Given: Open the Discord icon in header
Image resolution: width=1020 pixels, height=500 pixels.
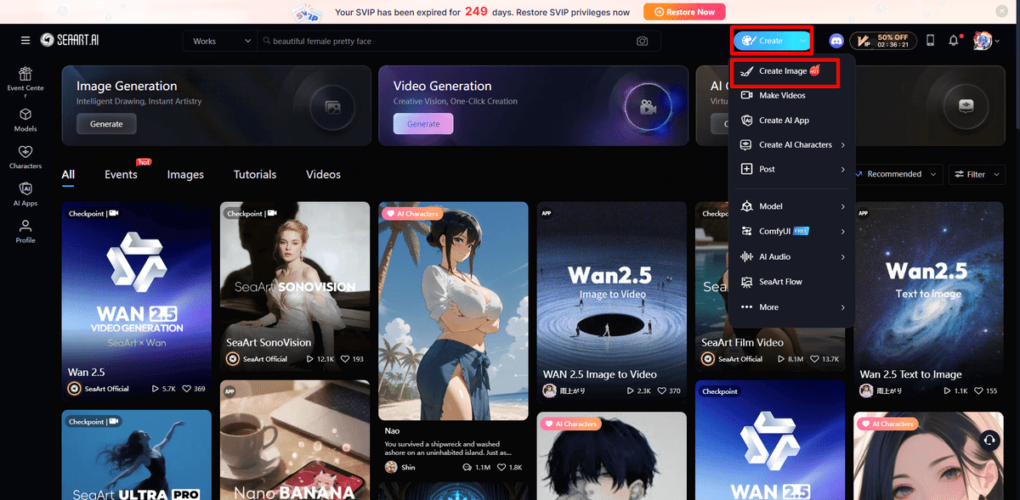Looking at the screenshot, I should point(836,41).
